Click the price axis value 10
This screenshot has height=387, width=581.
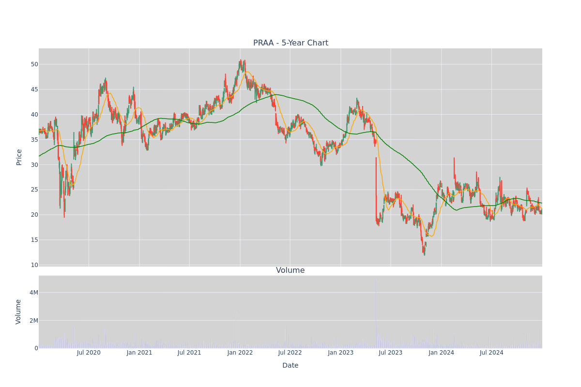pos(34,265)
